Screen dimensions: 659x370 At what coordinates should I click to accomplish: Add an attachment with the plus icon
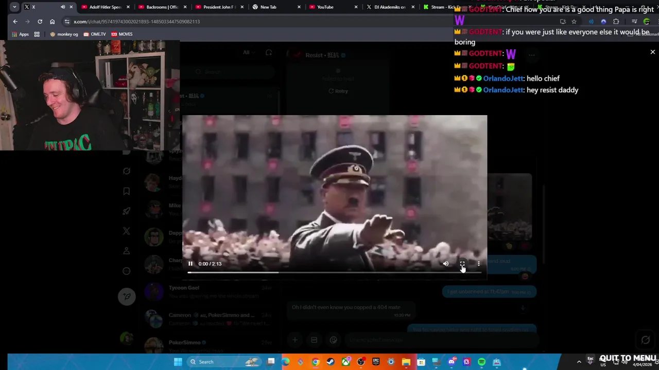click(x=295, y=340)
